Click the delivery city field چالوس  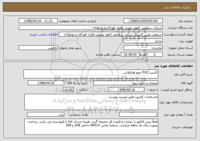[x=38, y=48]
